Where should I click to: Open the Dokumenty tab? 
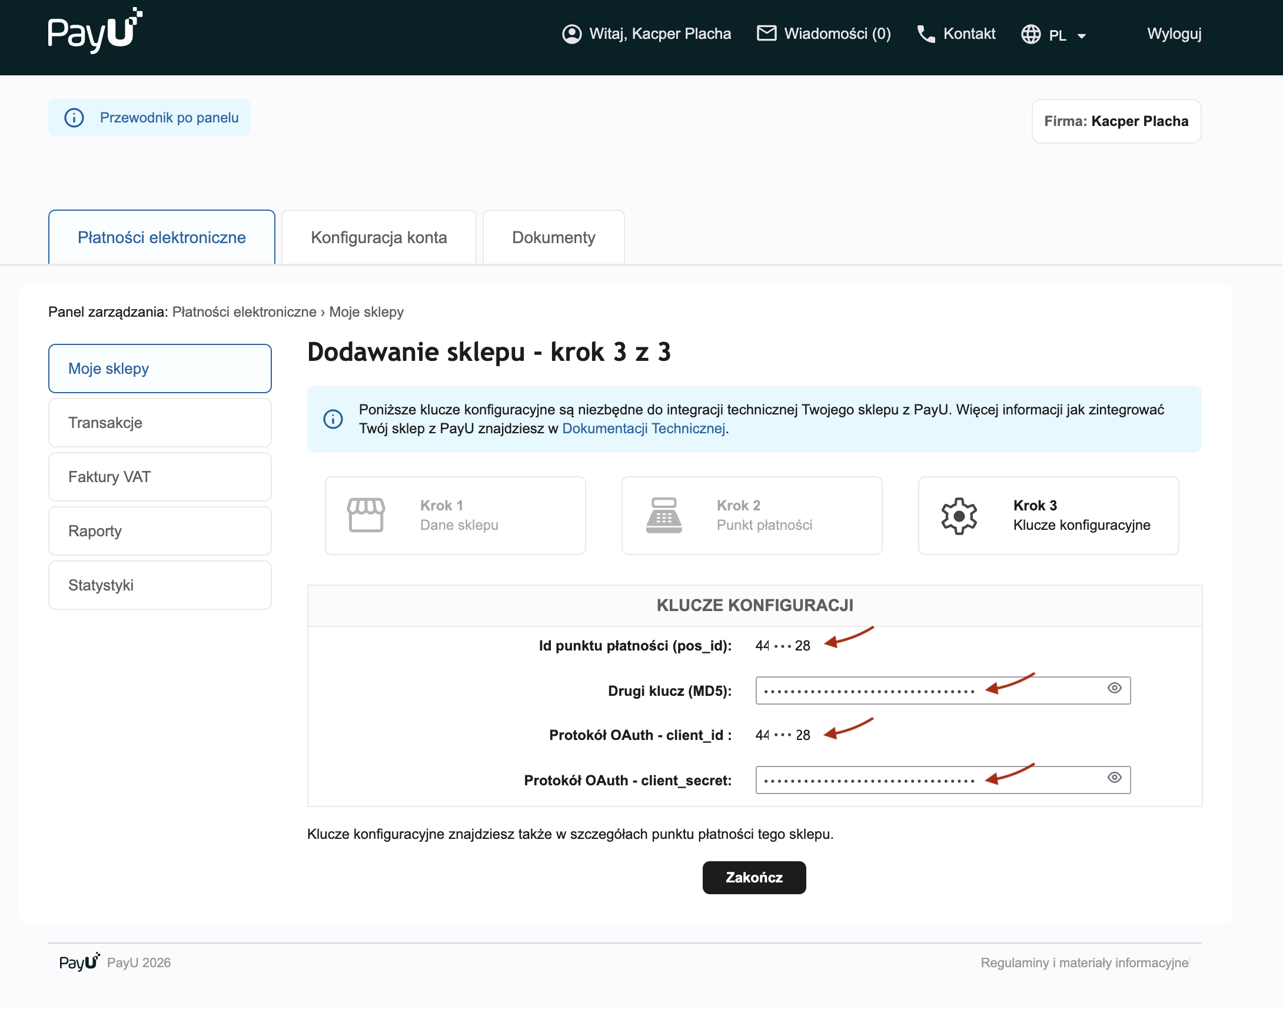(x=553, y=237)
